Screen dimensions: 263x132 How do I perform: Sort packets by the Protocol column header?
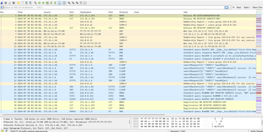tap(124, 12)
